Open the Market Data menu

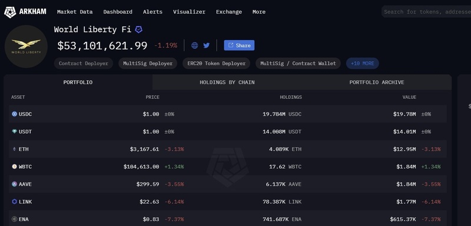[x=75, y=12]
